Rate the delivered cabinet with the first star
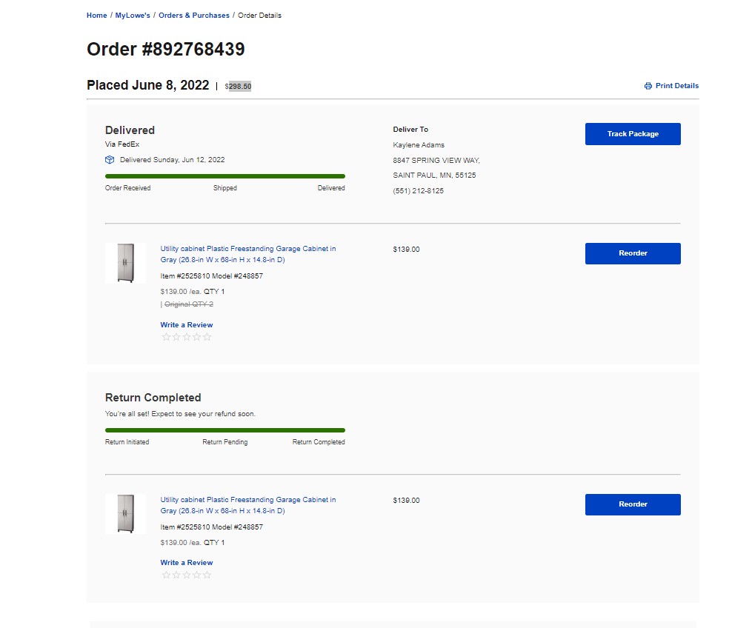The height and width of the screenshot is (628, 752). (166, 337)
